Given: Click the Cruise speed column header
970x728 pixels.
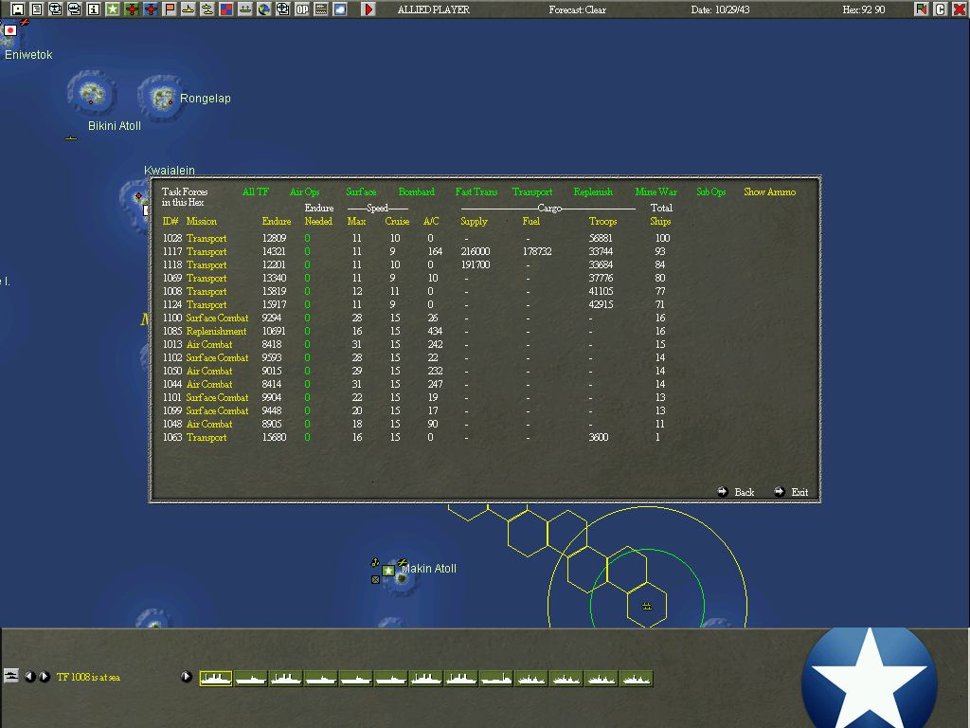Looking at the screenshot, I should point(397,222).
